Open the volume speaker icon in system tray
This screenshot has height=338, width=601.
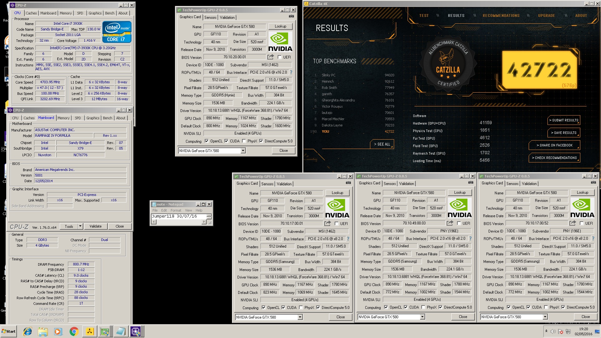(553, 331)
